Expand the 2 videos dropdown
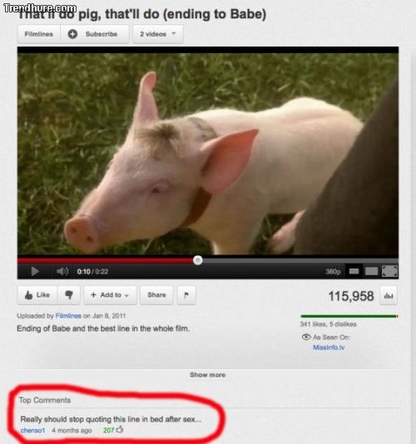The width and height of the screenshot is (416, 444). click(157, 34)
